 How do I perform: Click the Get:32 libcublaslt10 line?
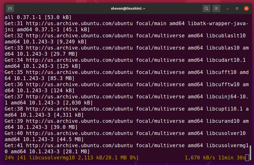pyautogui.click(x=125, y=39)
